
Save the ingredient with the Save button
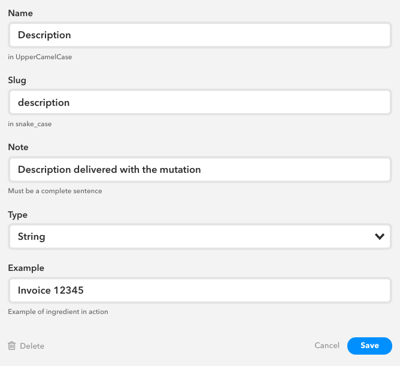[369, 346]
